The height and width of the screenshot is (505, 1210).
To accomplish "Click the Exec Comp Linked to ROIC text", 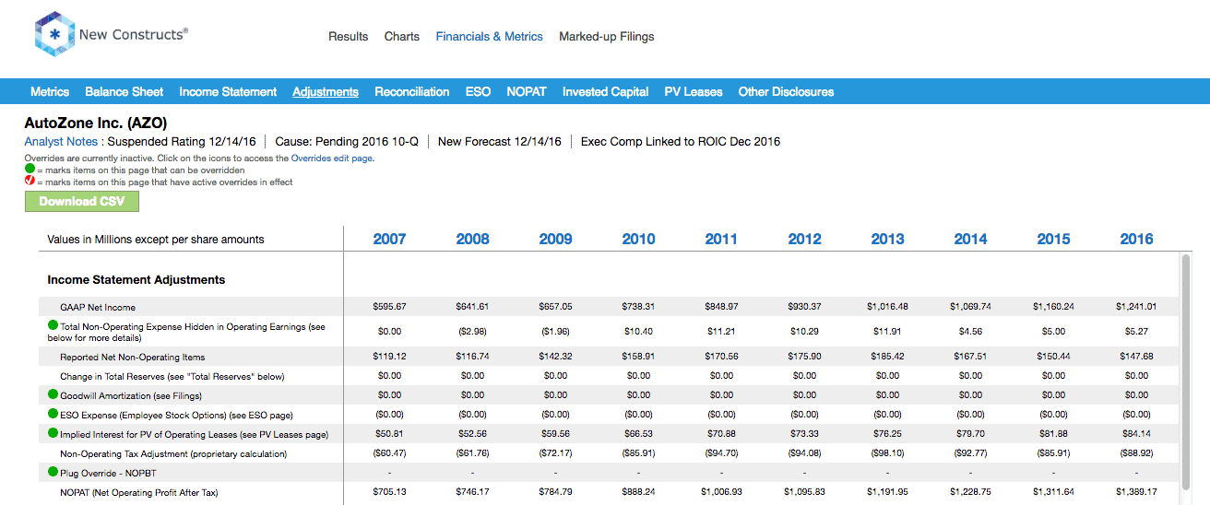I will [x=681, y=141].
